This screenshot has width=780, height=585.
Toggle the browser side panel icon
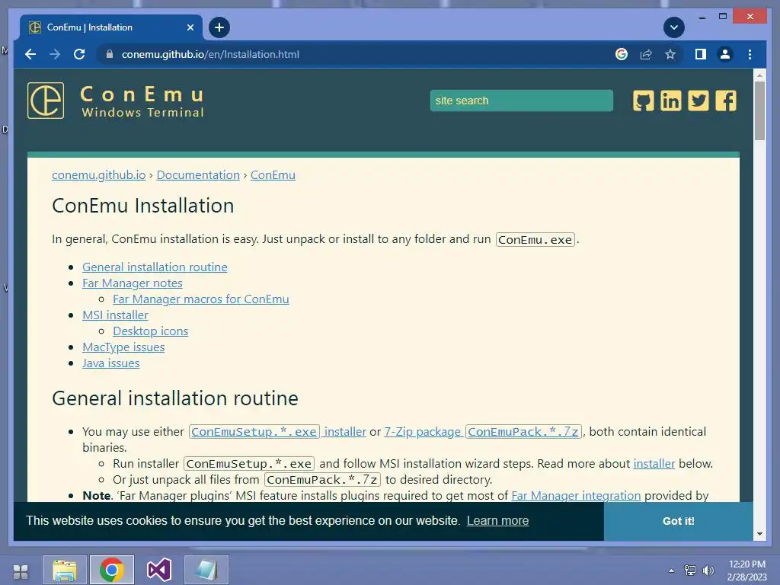point(701,54)
